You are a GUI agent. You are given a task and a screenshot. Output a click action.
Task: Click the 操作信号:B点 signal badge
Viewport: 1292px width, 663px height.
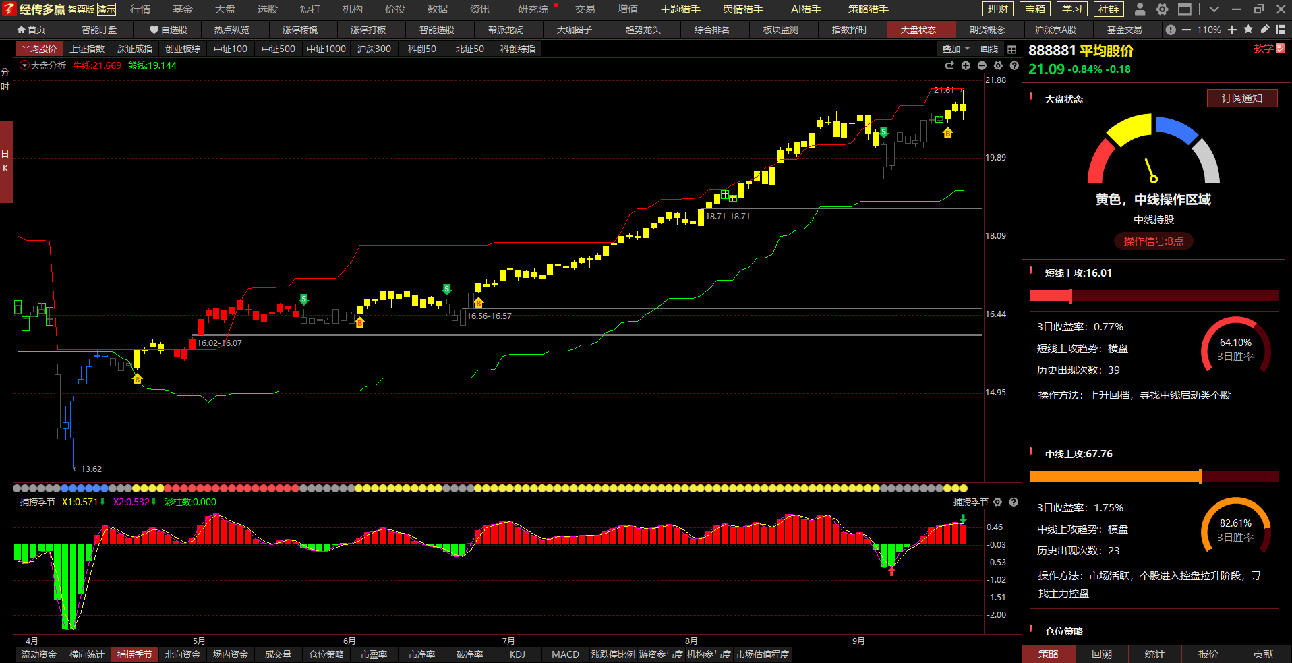pos(1153,241)
